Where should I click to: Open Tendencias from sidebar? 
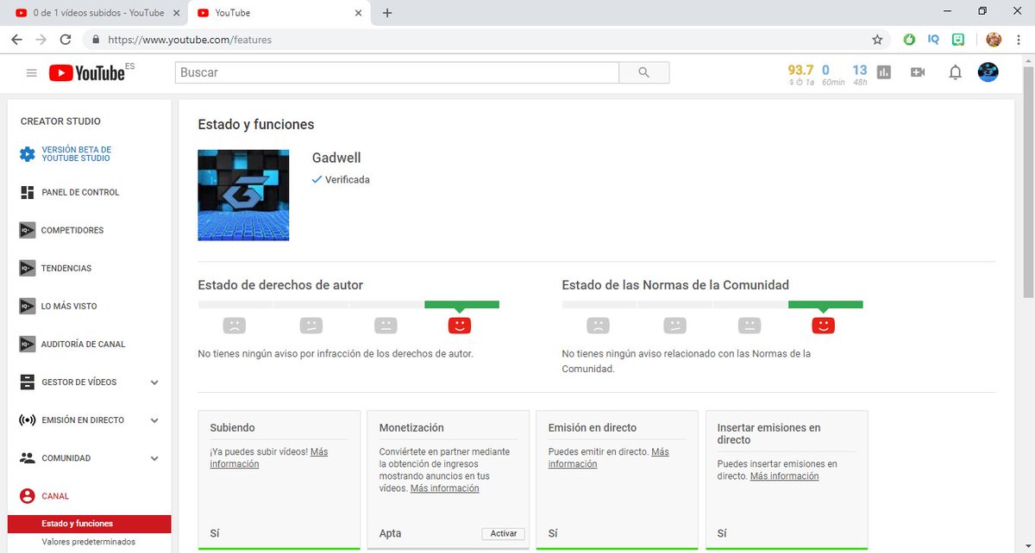click(x=66, y=268)
